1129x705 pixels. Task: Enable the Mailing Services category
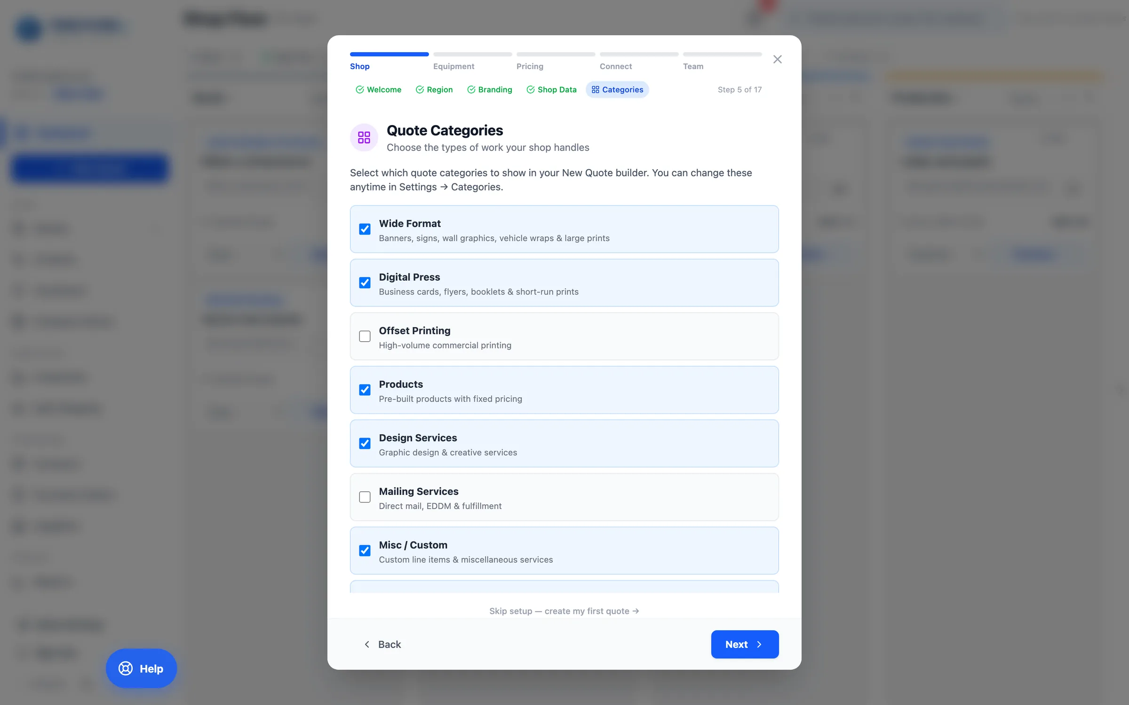pos(365,497)
